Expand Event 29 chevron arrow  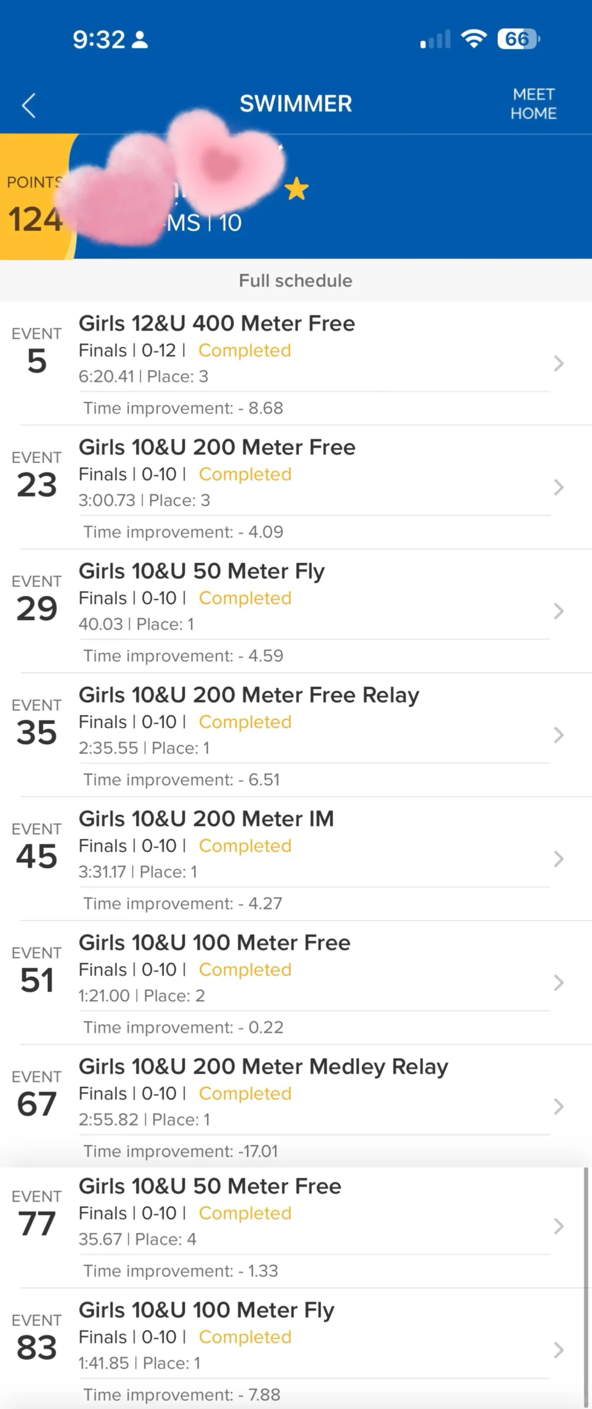pos(559,611)
